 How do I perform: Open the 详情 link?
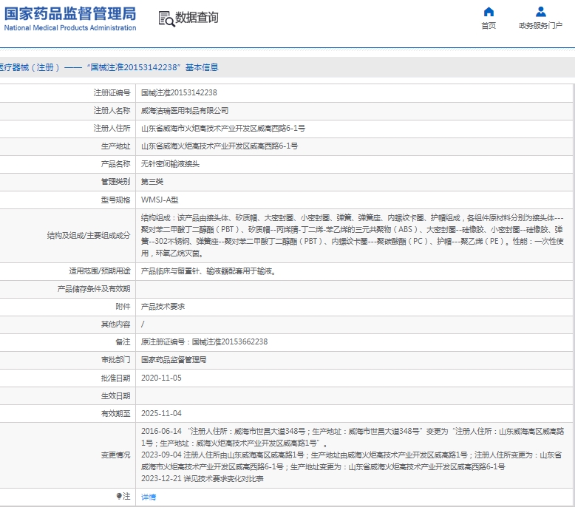[x=149, y=497]
